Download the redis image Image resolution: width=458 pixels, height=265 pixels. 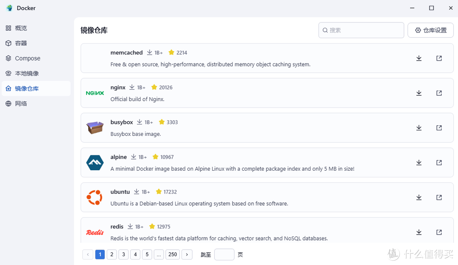[419, 232]
